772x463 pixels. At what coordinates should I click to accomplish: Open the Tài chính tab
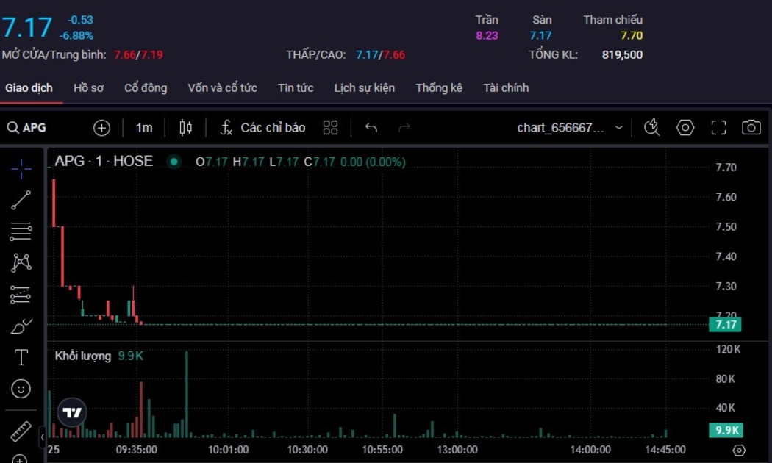[506, 88]
